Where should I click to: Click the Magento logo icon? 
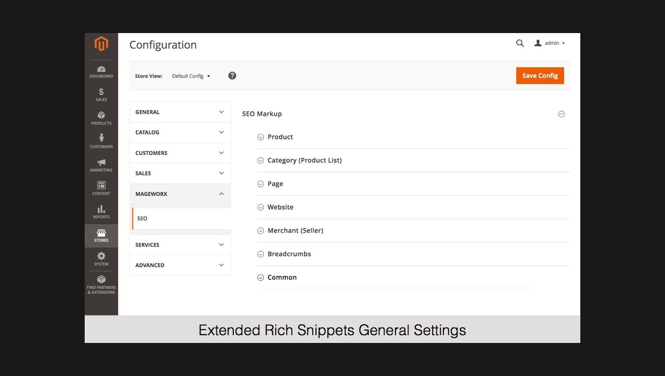(101, 44)
